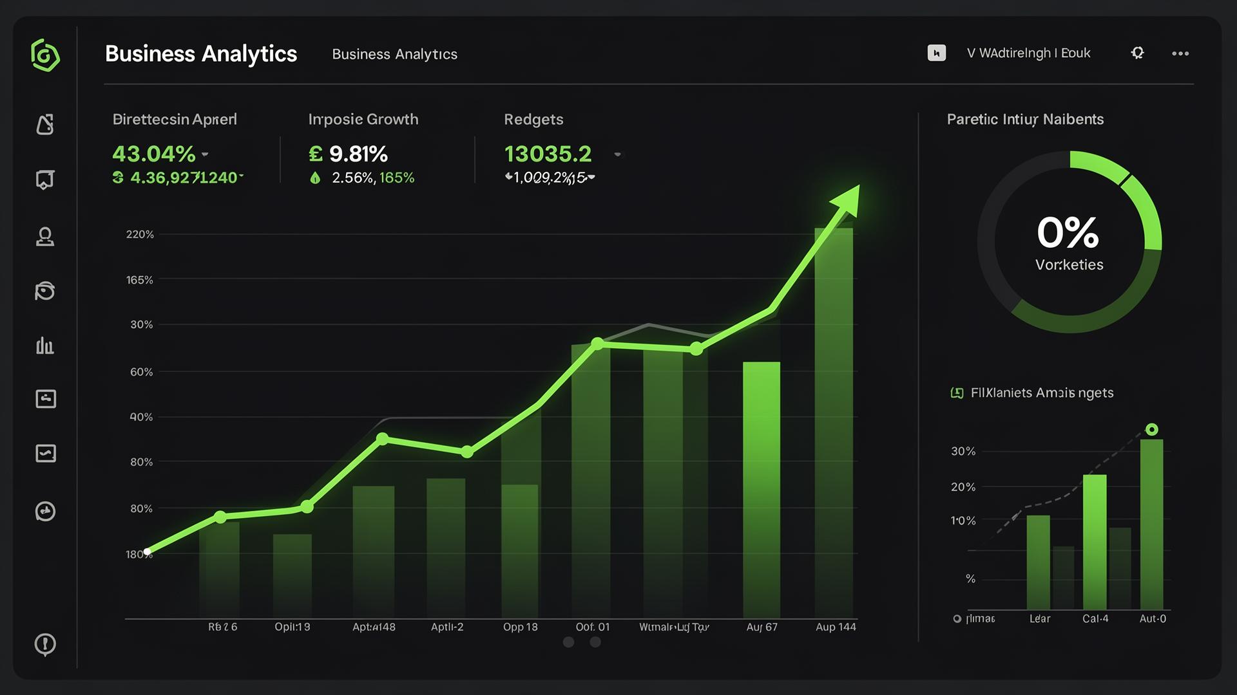Click the Lear axis label
This screenshot has width=1237, height=695.
coord(1040,618)
